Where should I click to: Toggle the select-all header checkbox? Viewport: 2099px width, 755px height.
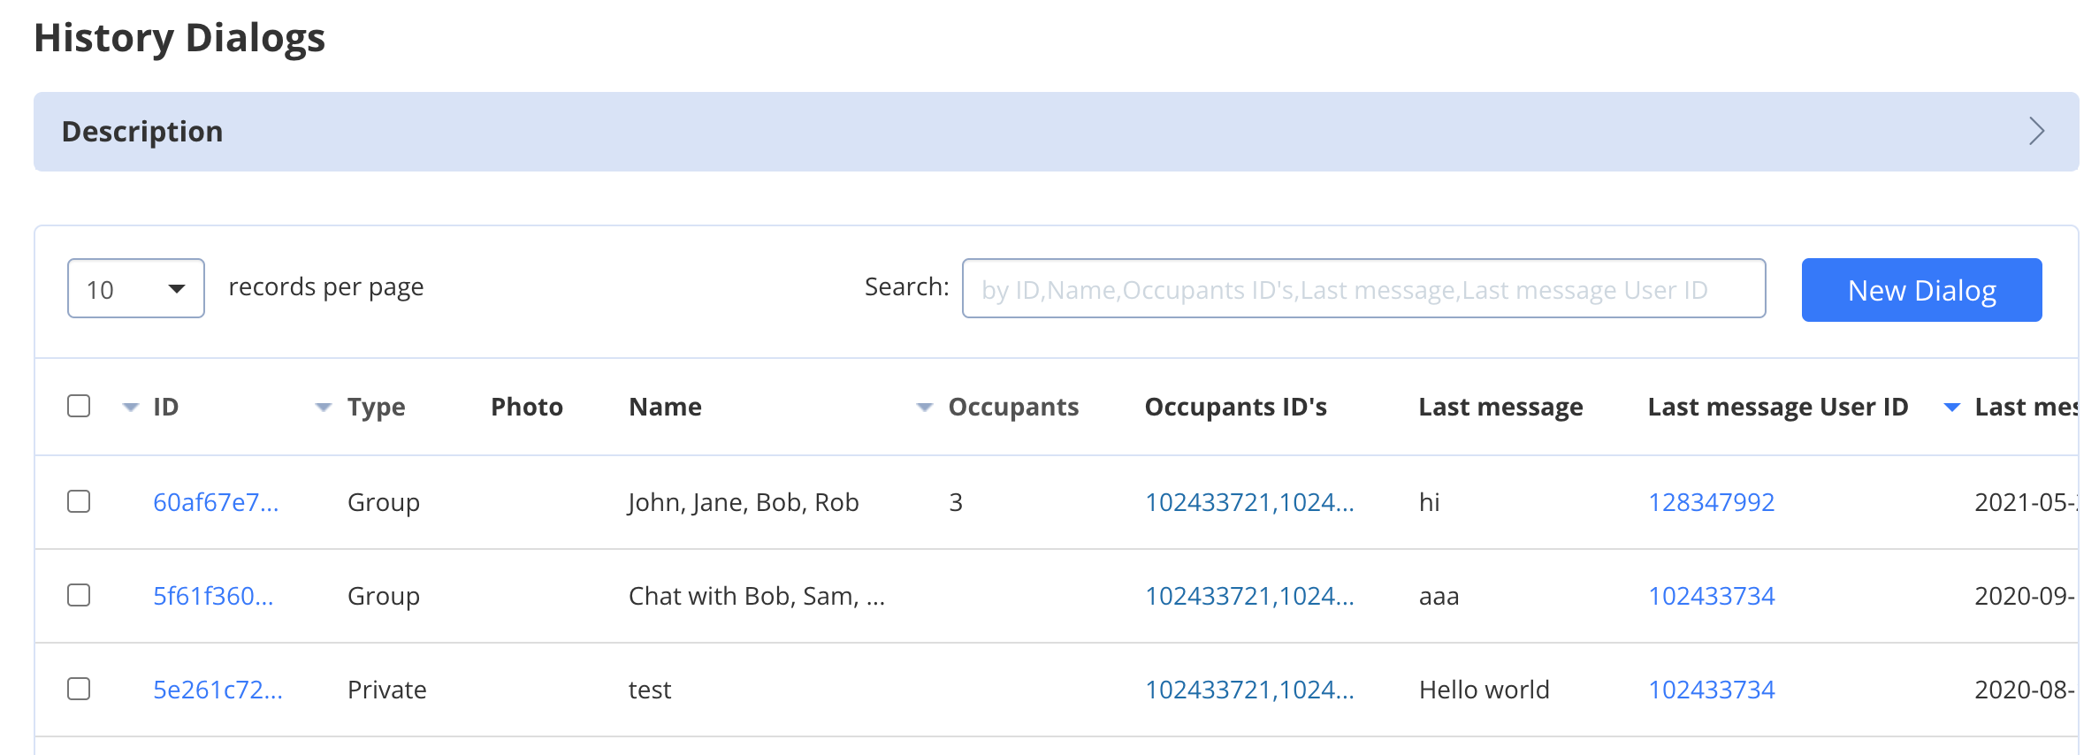tap(79, 406)
